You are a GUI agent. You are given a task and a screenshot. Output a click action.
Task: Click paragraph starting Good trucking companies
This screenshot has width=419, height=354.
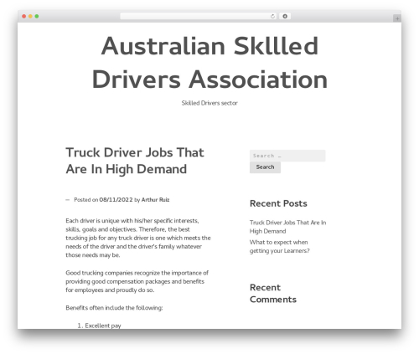pyautogui.click(x=137, y=281)
